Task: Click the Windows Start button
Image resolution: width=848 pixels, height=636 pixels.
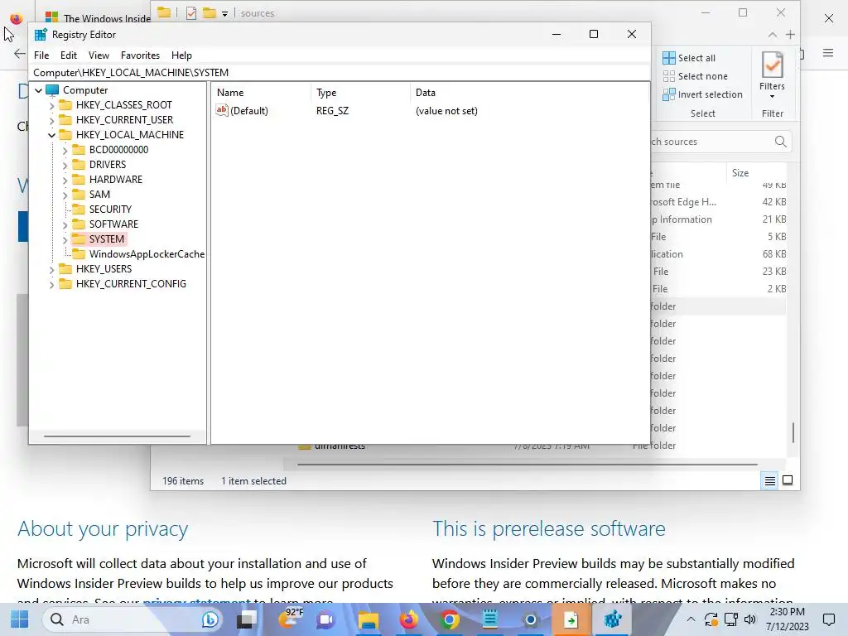Action: click(x=20, y=619)
